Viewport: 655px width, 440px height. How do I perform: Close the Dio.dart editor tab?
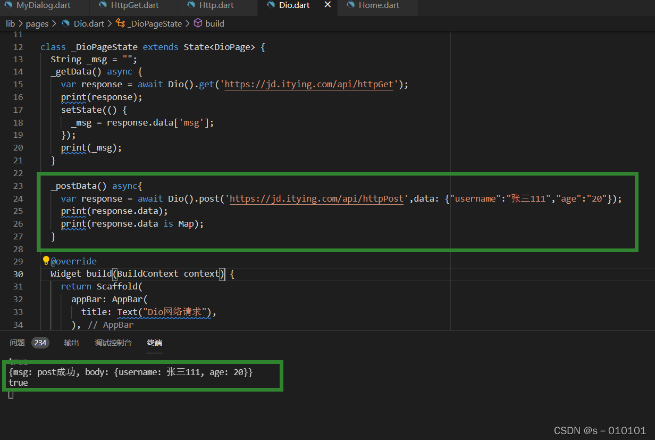[x=327, y=5]
